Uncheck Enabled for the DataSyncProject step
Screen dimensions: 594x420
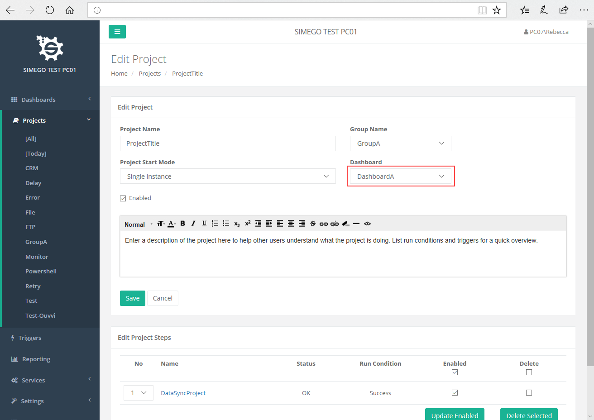click(455, 392)
